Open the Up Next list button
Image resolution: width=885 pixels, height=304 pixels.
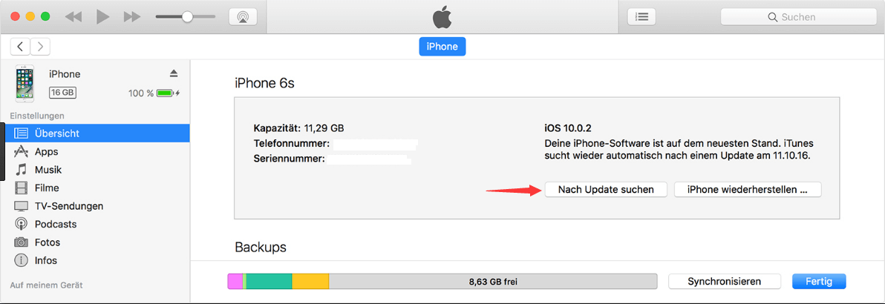(x=641, y=17)
